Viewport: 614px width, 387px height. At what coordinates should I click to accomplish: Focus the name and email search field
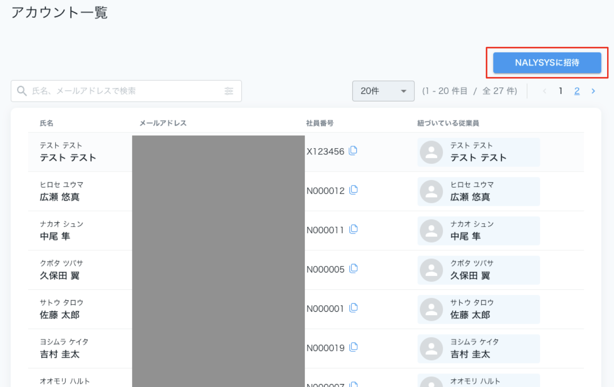click(x=126, y=91)
